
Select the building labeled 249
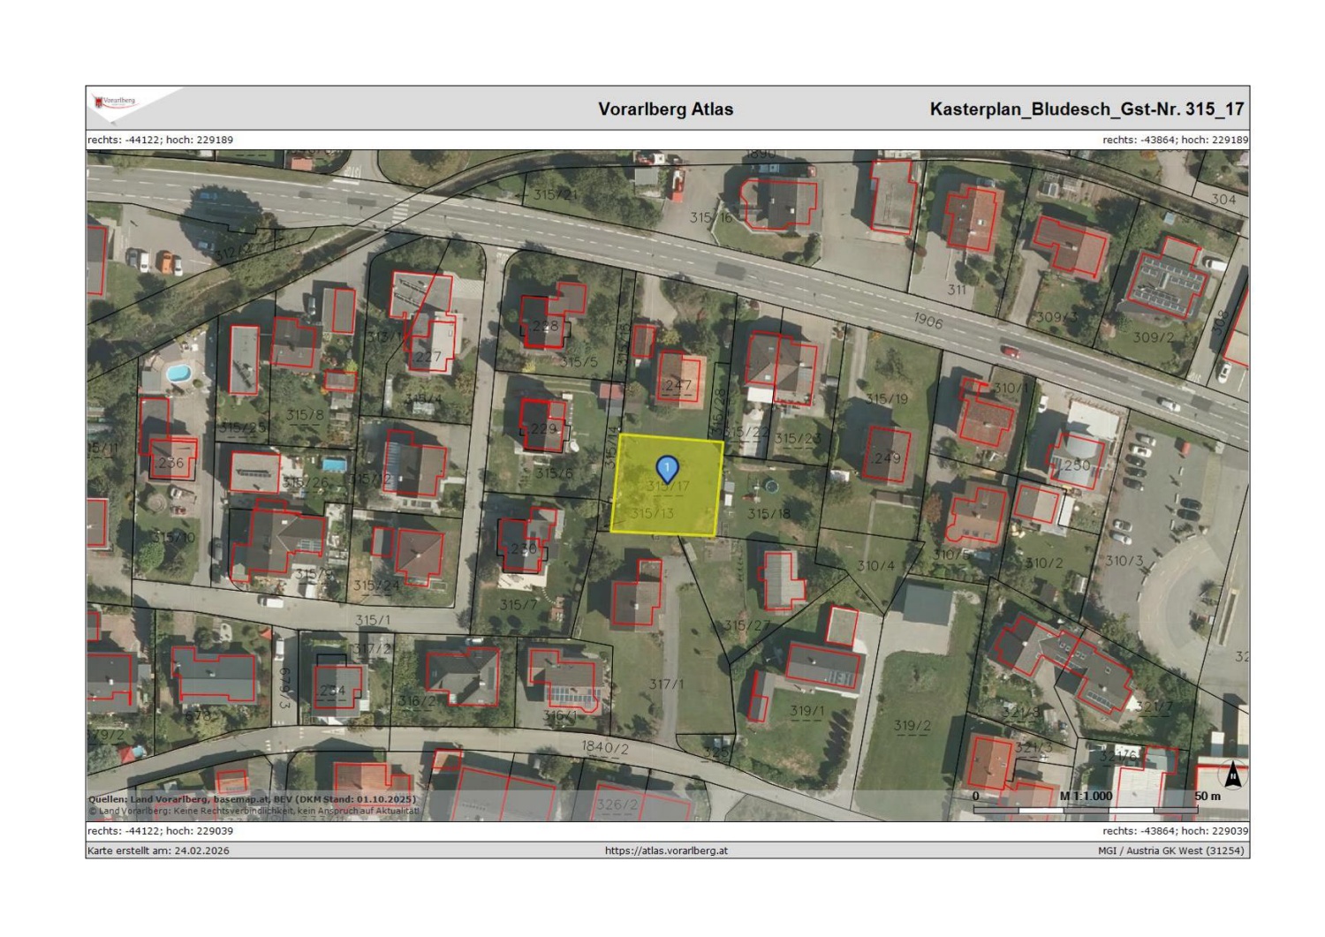pyautogui.click(x=886, y=456)
